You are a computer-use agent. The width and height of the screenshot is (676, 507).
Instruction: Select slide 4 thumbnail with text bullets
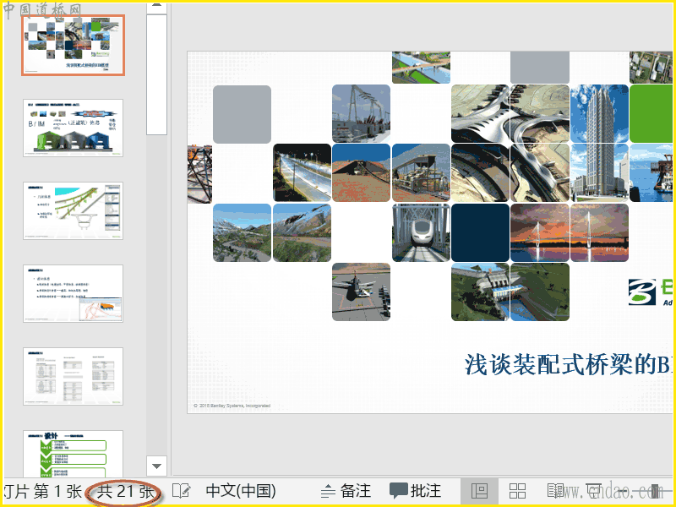[74, 293]
